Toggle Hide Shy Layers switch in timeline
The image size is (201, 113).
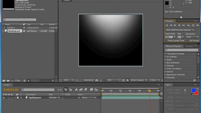[x=76, y=90]
